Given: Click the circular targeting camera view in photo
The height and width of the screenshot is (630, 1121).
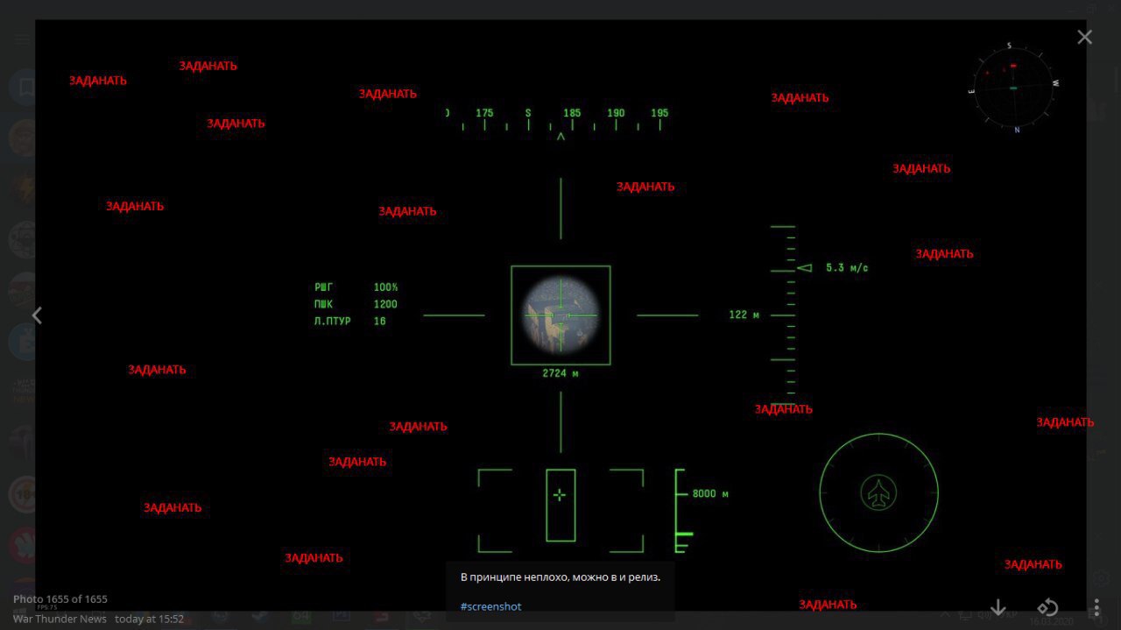Looking at the screenshot, I should click(560, 315).
